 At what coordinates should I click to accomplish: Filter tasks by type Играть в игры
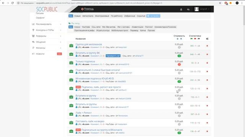[103, 30]
